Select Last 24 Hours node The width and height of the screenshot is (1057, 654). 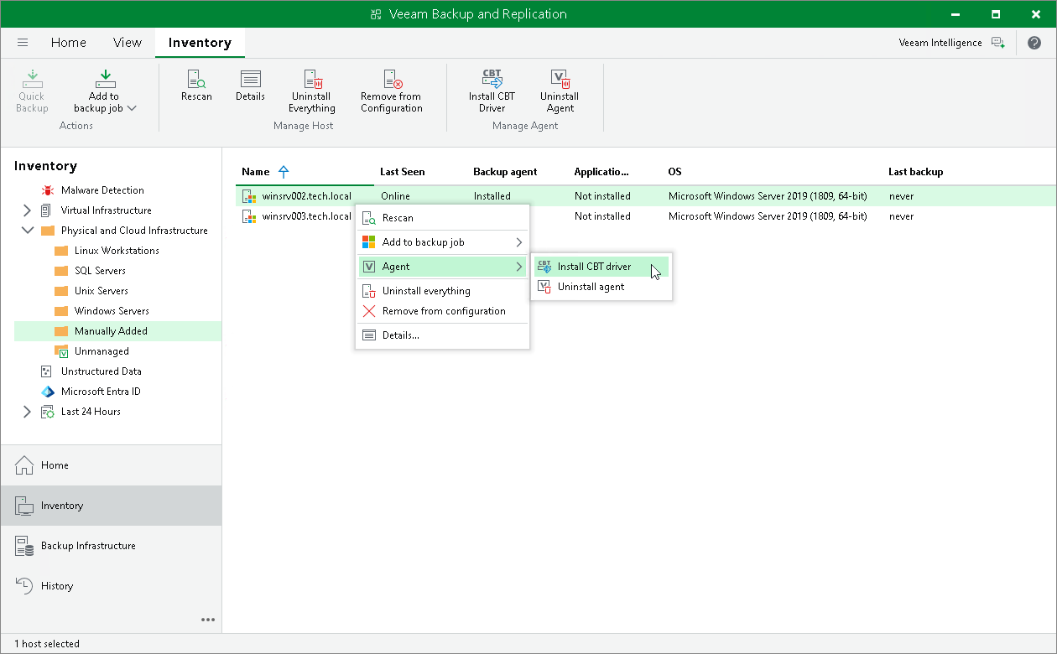(91, 412)
